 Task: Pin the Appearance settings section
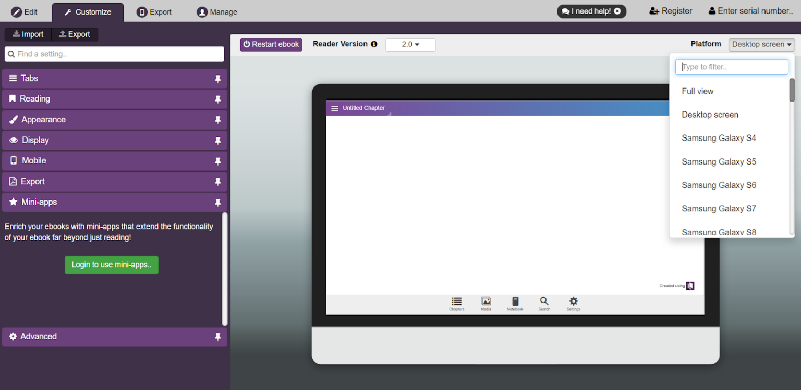(218, 120)
